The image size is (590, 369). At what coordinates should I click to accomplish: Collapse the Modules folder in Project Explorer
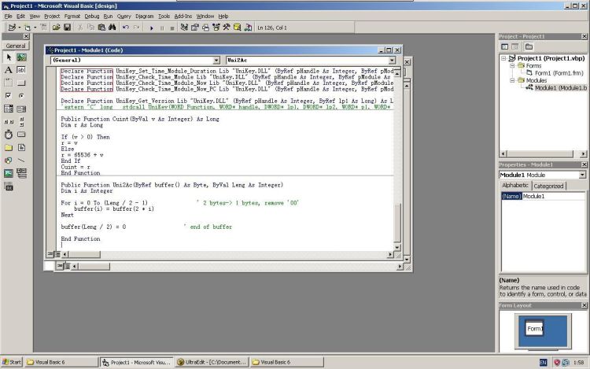512,80
